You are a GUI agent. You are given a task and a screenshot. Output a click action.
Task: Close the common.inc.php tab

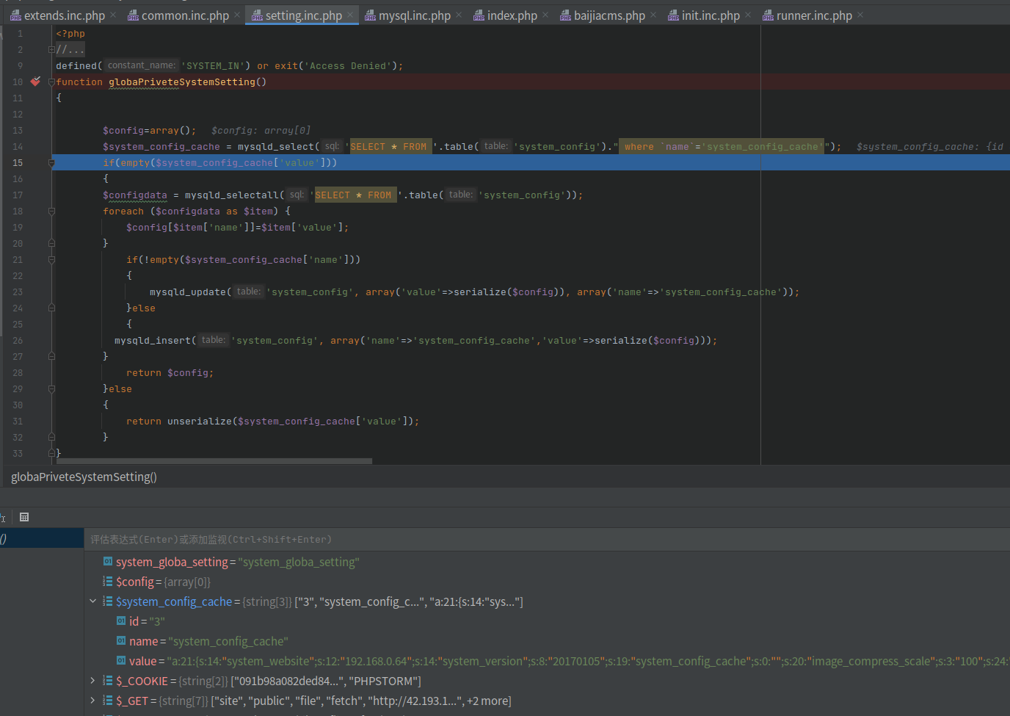(237, 15)
